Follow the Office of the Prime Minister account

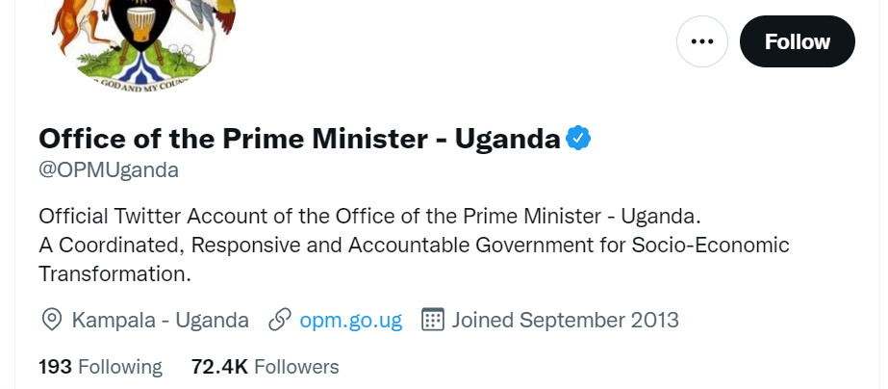click(797, 41)
